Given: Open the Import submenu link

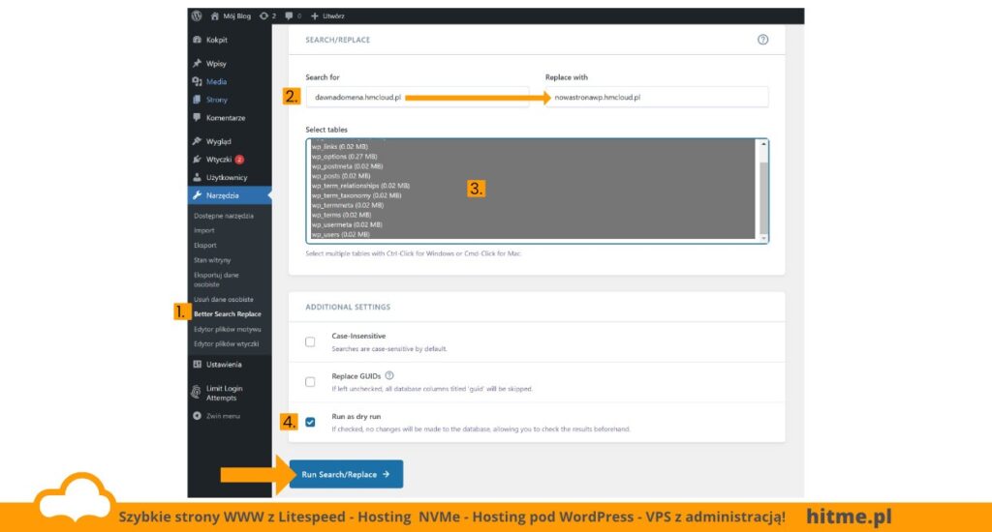Looking at the screenshot, I should [203, 230].
